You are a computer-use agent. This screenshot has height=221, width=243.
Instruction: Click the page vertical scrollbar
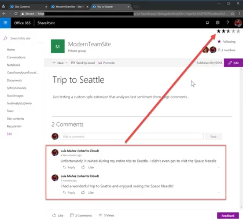(x=241, y=138)
